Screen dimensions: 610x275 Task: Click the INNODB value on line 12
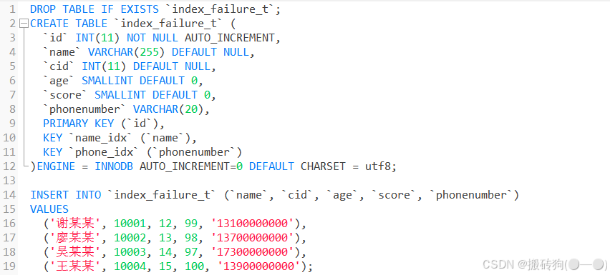pos(114,166)
